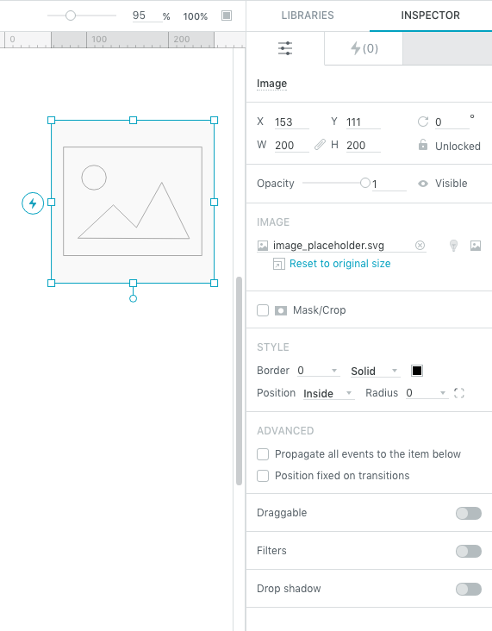This screenshot has height=631, width=492.
Task: Click the lightbulb icon in Image section
Action: pyautogui.click(x=453, y=246)
